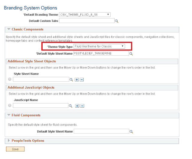Image resolution: width=192 pixels, height=159 pixels.
Task: Click the Additional Style Sheet Objects header
Action: (32, 61)
